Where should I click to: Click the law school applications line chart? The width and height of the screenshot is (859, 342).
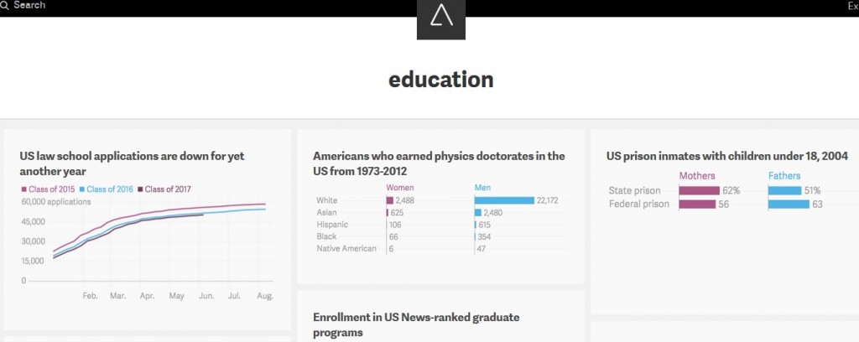(x=151, y=249)
